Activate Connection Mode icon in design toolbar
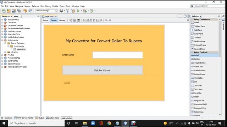The width and height of the screenshot is (227, 127). tap(74, 20)
